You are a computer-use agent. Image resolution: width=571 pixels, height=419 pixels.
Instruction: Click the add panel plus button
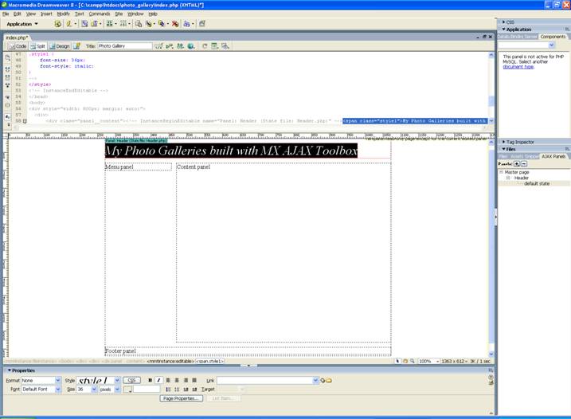click(x=516, y=164)
